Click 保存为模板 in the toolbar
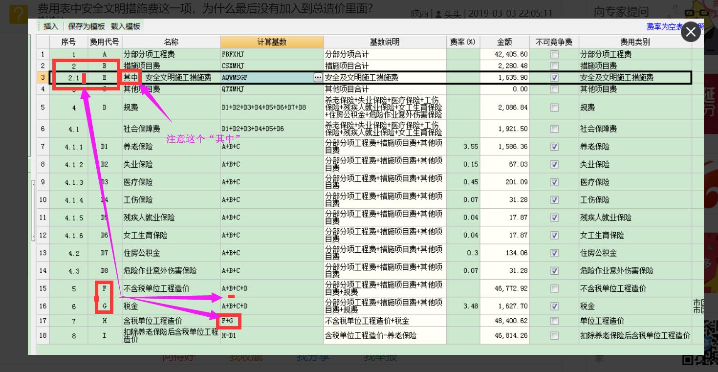The height and width of the screenshot is (372, 718). [87, 26]
